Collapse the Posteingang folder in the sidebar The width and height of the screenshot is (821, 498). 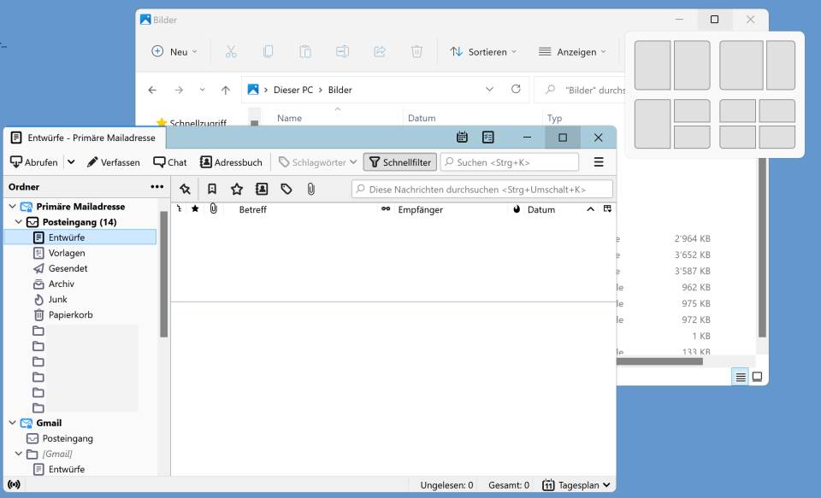19,221
